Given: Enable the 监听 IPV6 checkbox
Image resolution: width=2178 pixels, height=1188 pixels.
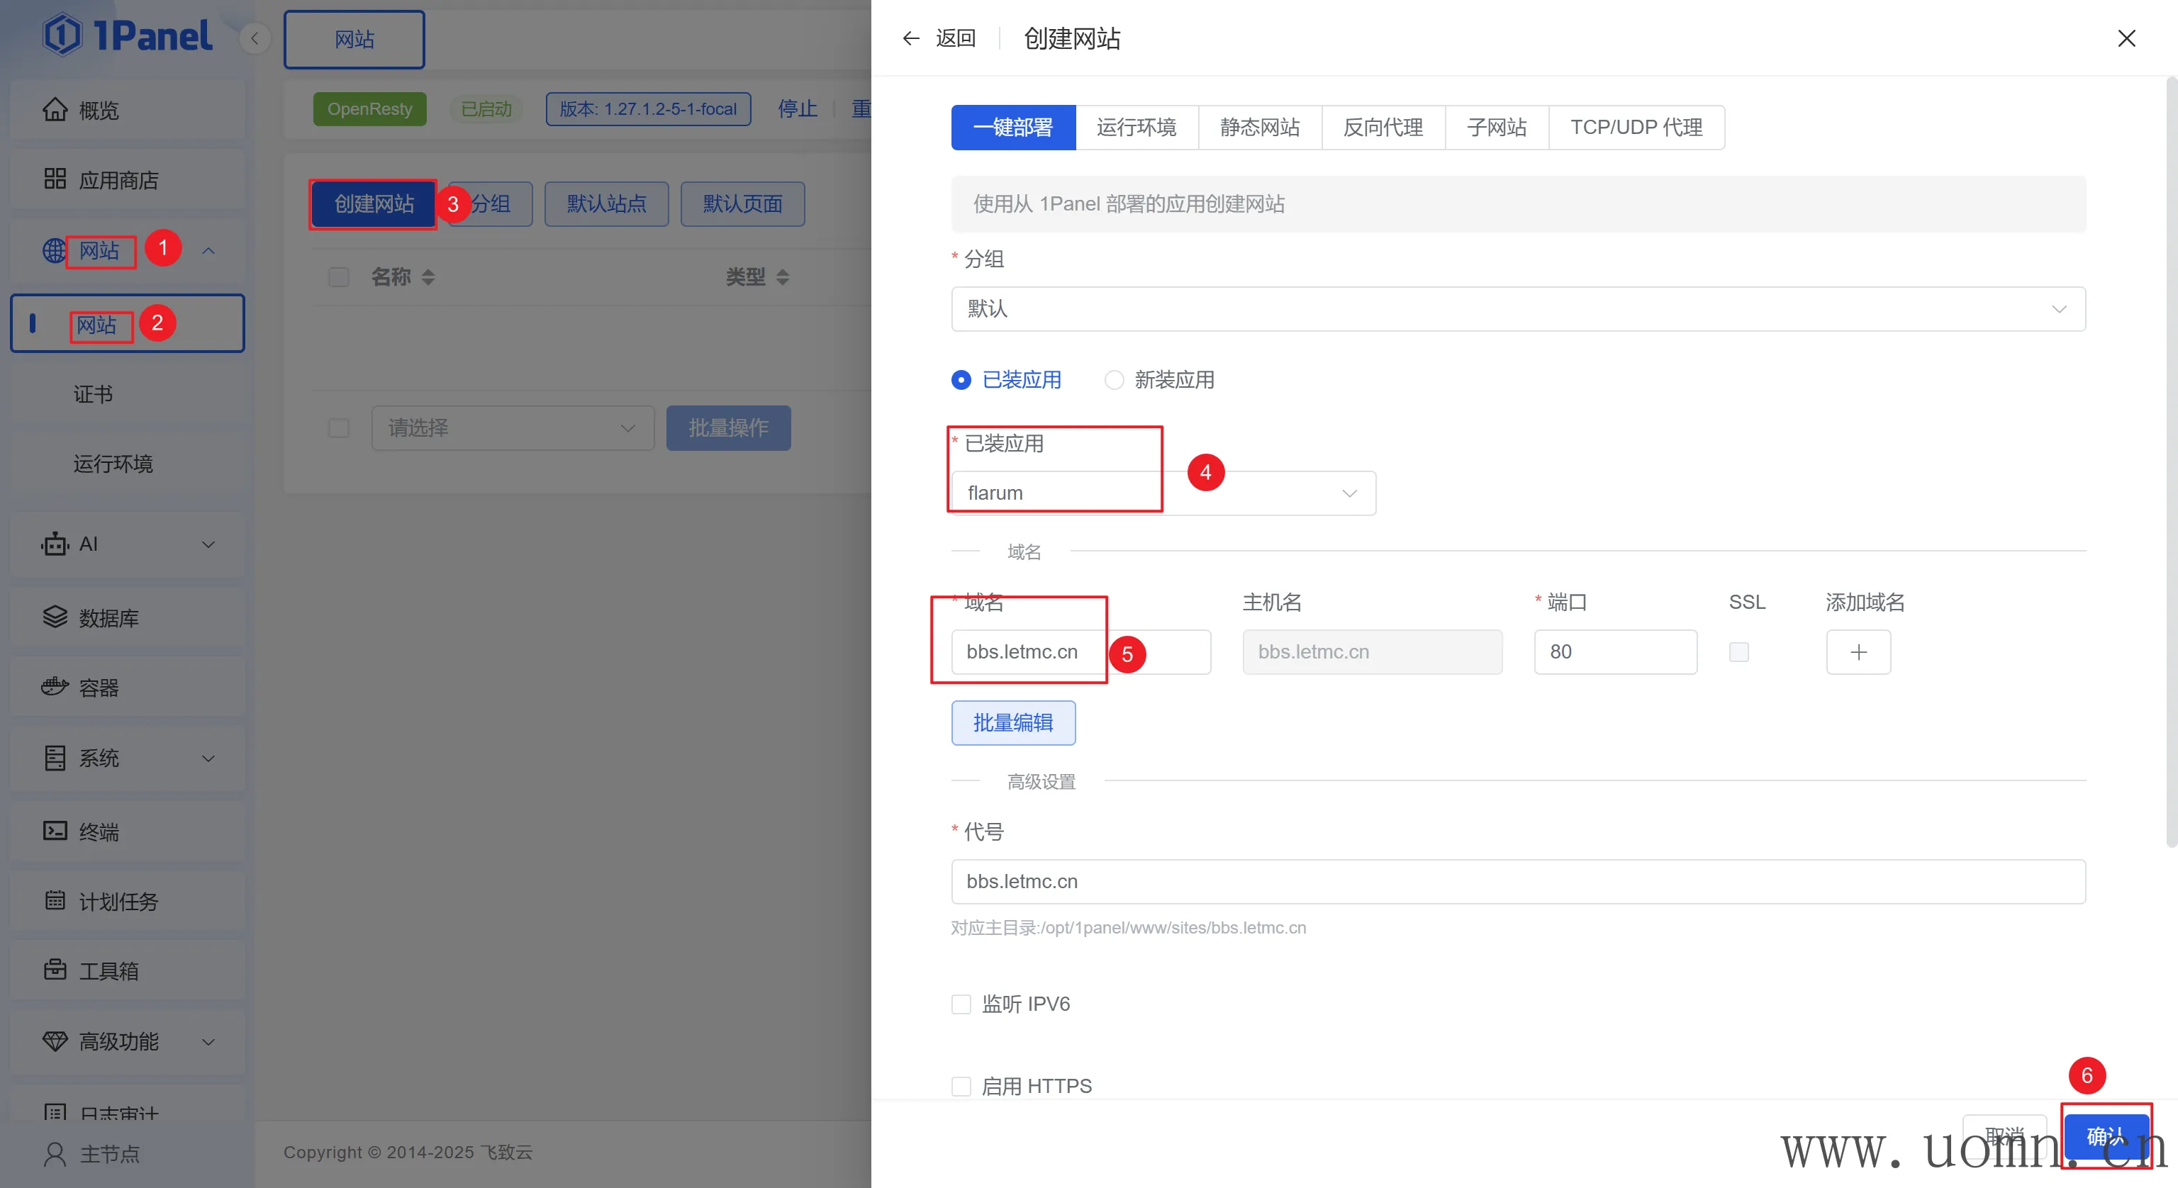Looking at the screenshot, I should coord(961,1004).
